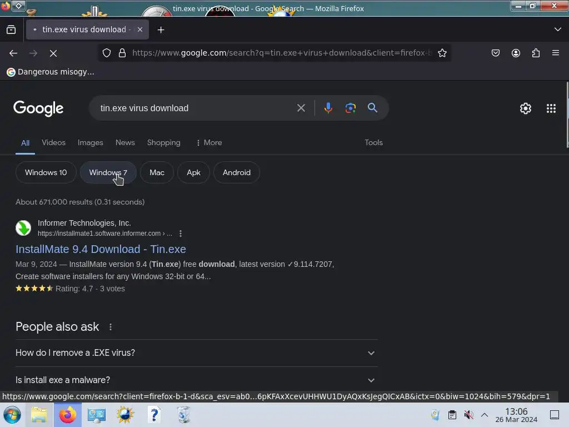This screenshot has width=569, height=427.
Task: Click the address bar URL
Action: (x=282, y=53)
